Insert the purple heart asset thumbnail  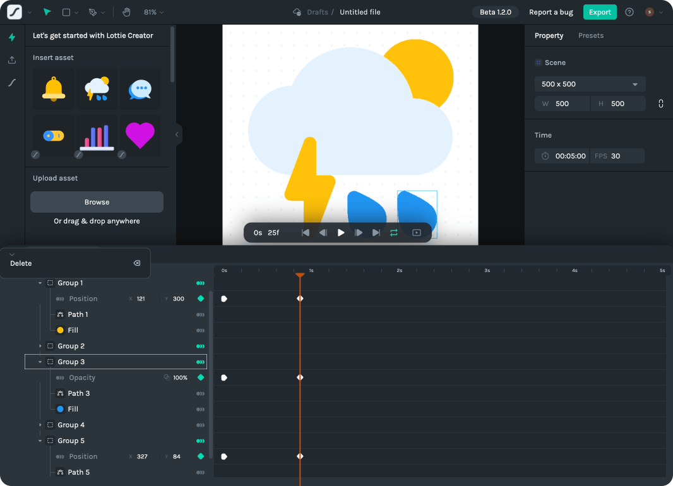[140, 135]
